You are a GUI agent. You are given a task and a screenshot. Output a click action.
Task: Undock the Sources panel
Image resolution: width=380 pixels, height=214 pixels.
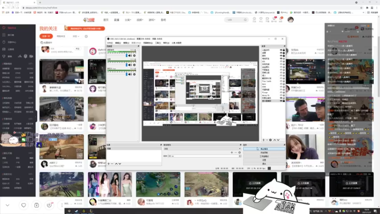tap(284, 46)
